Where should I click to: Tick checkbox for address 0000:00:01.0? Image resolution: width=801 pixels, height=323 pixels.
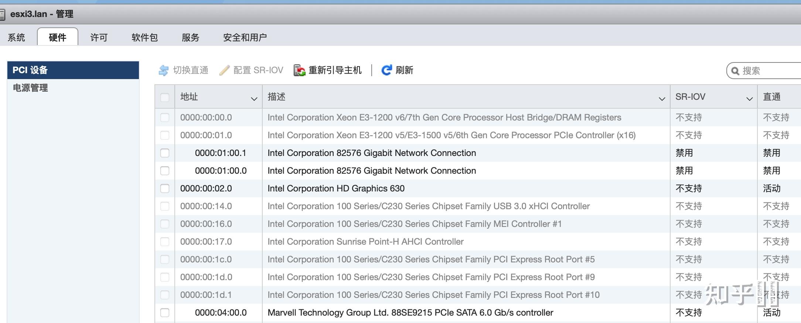click(165, 135)
